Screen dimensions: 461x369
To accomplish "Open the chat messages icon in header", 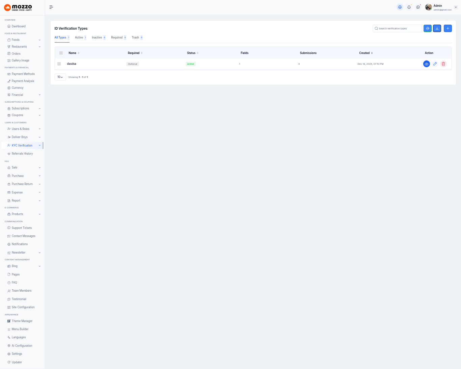I will [x=418, y=7].
